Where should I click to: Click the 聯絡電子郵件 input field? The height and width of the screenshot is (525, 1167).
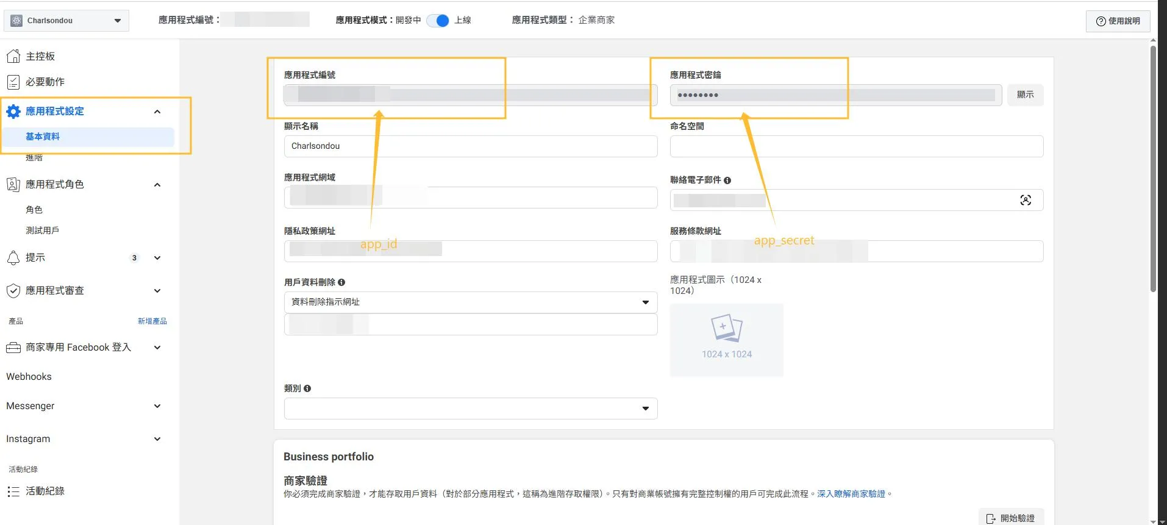[x=857, y=200]
